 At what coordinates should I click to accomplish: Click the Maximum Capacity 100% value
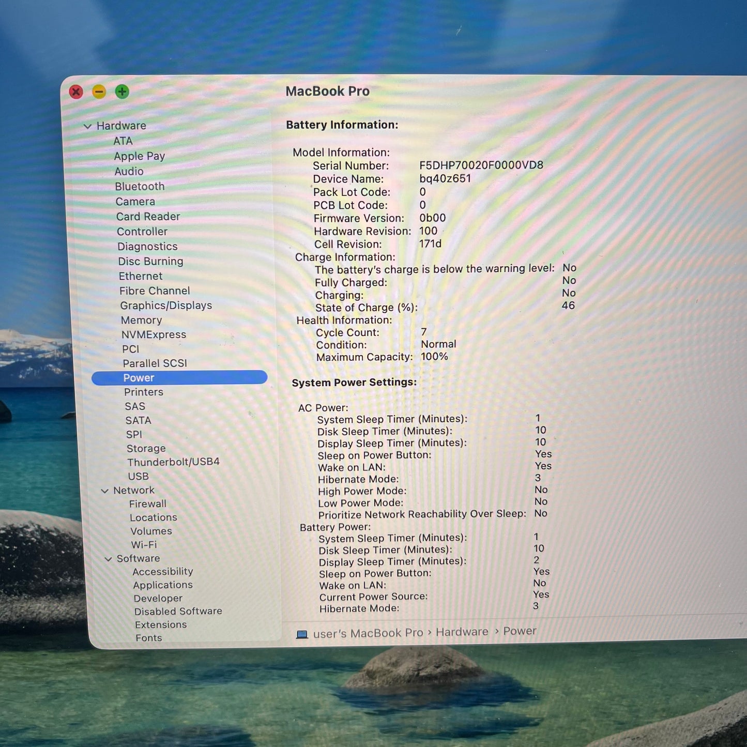435,357
